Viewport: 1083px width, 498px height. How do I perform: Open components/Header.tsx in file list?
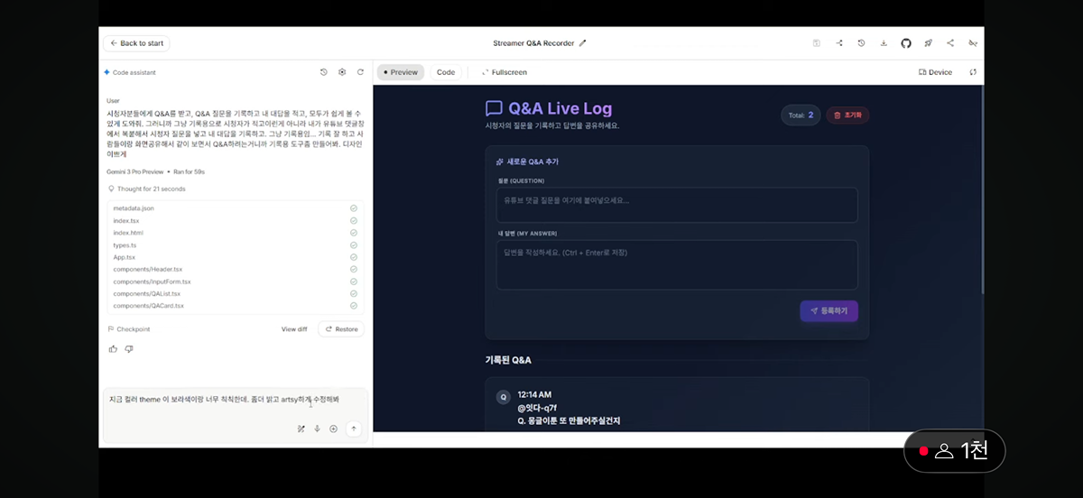point(148,269)
